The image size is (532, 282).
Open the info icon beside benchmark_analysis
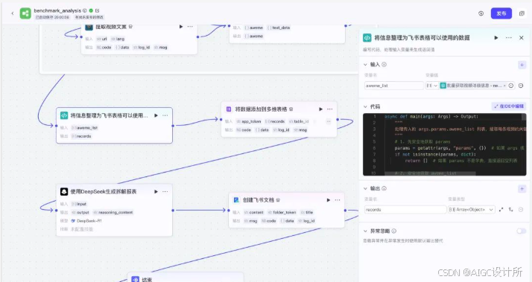point(85,10)
